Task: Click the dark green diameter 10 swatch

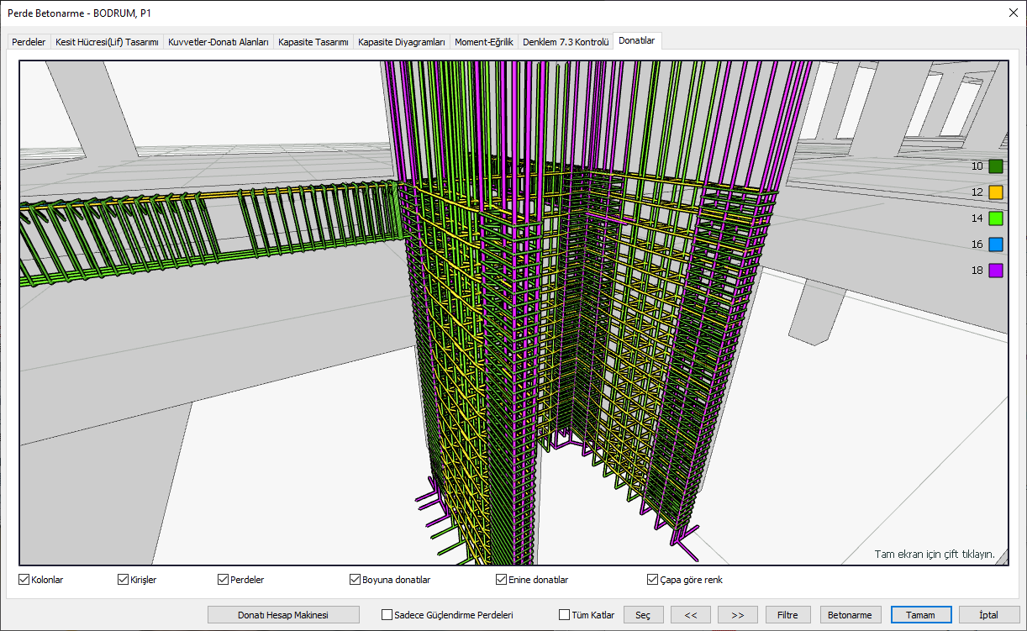Action: pyautogui.click(x=996, y=166)
